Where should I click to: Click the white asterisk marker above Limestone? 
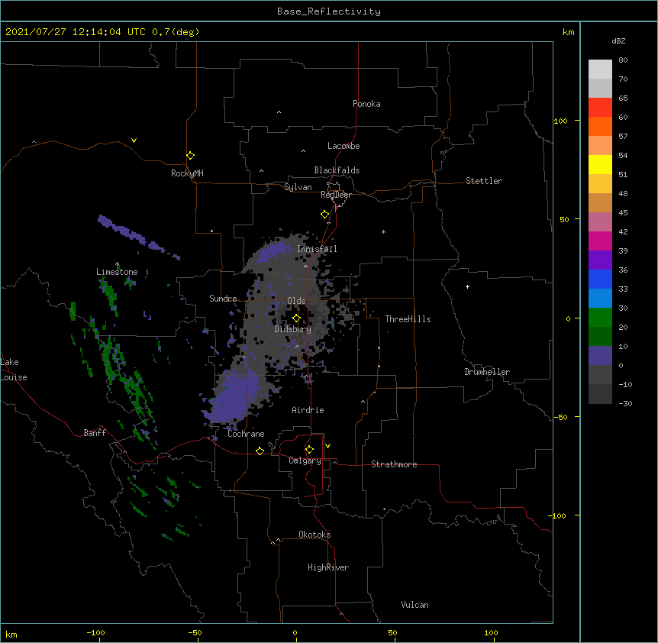click(118, 264)
